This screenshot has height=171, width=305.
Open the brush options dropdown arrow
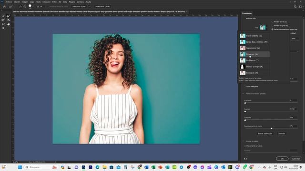33,7
